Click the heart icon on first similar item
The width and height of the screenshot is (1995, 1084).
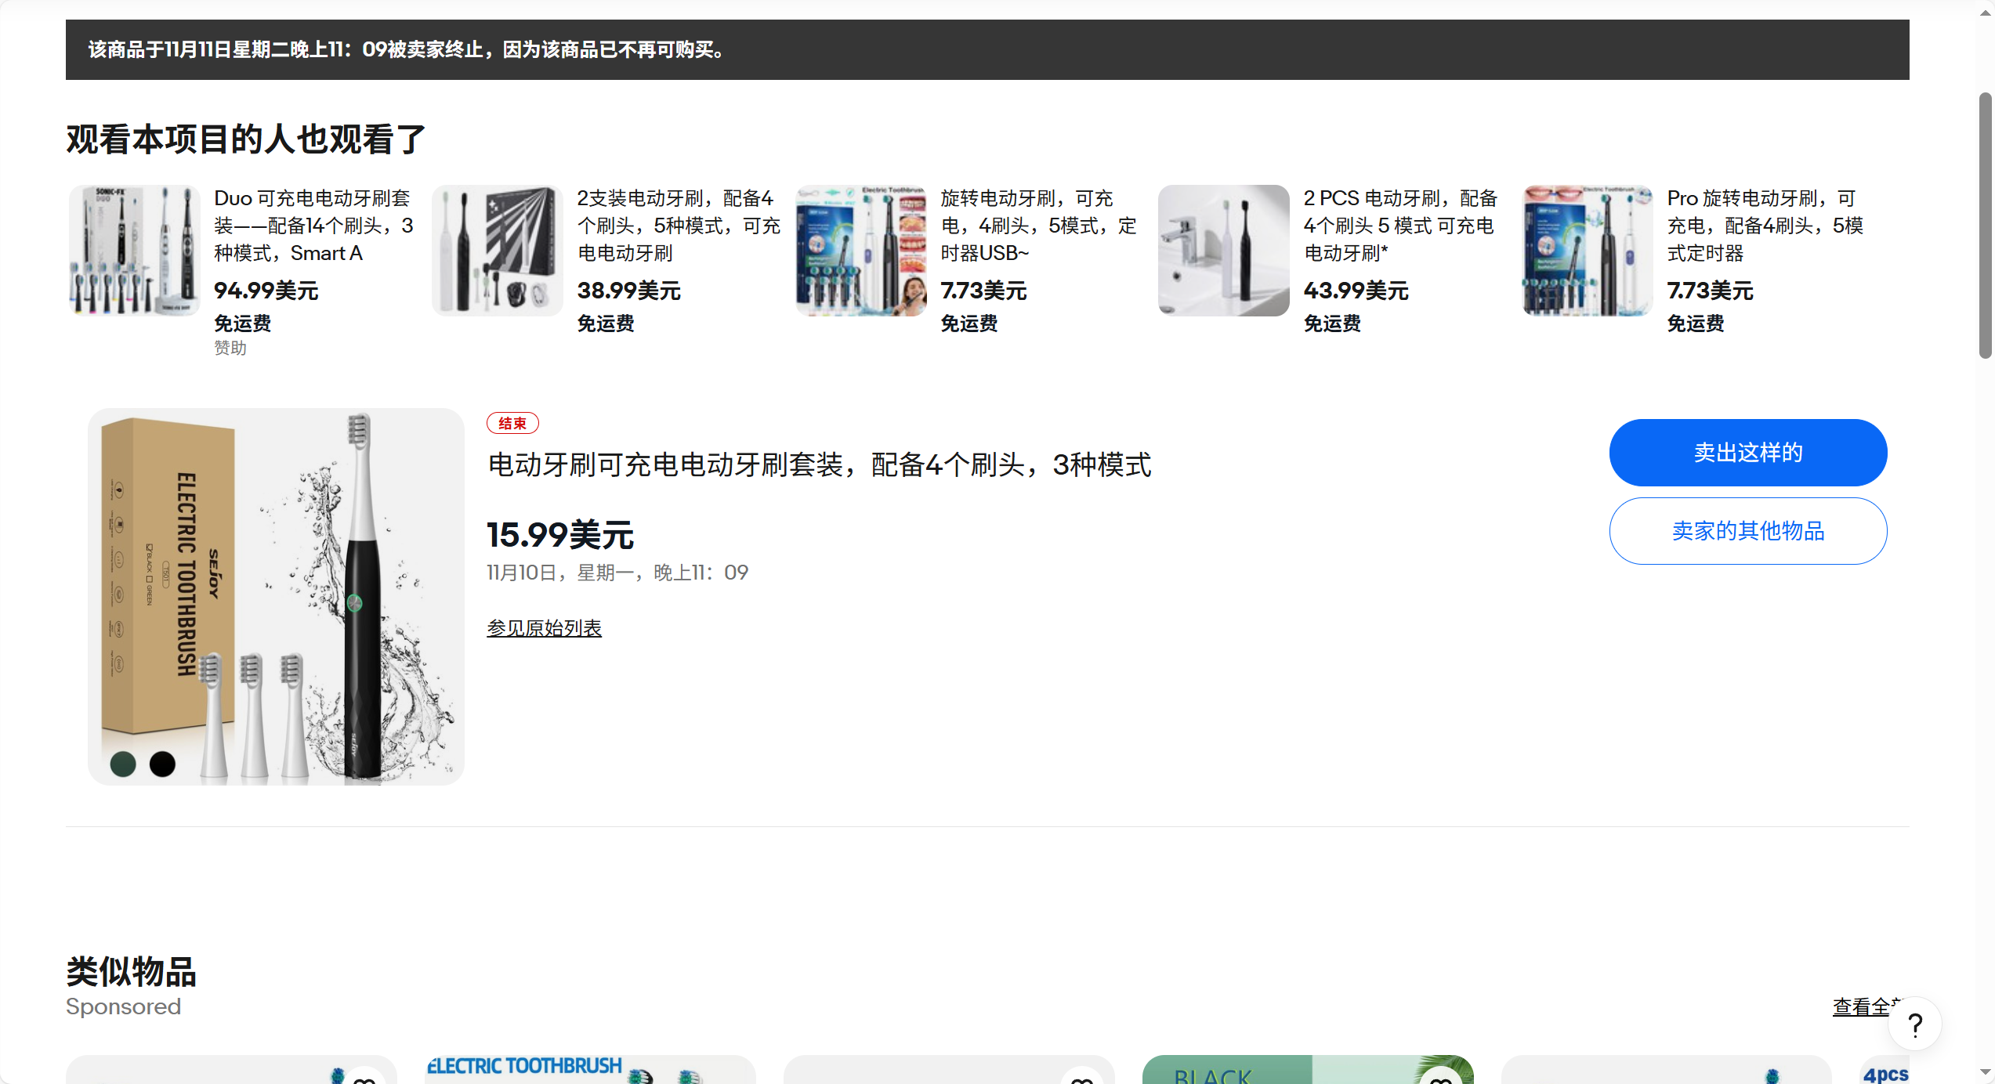coord(364,1079)
